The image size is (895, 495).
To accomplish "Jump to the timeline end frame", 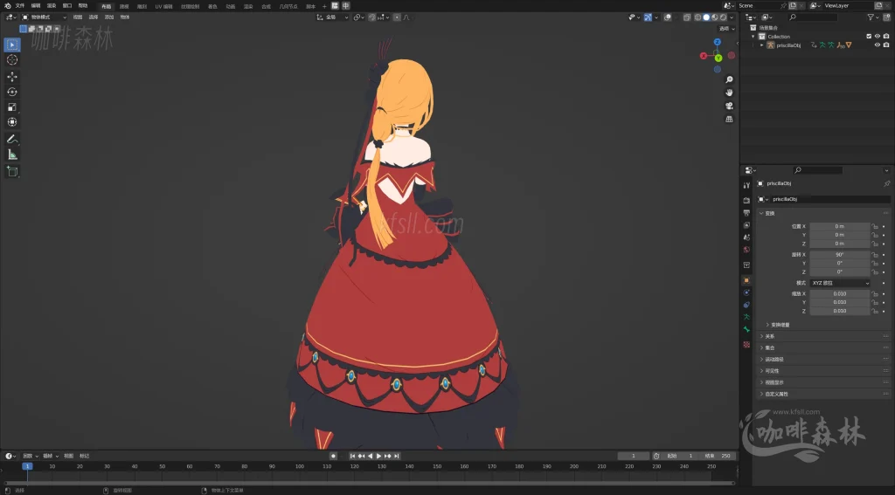I will [x=396, y=457].
